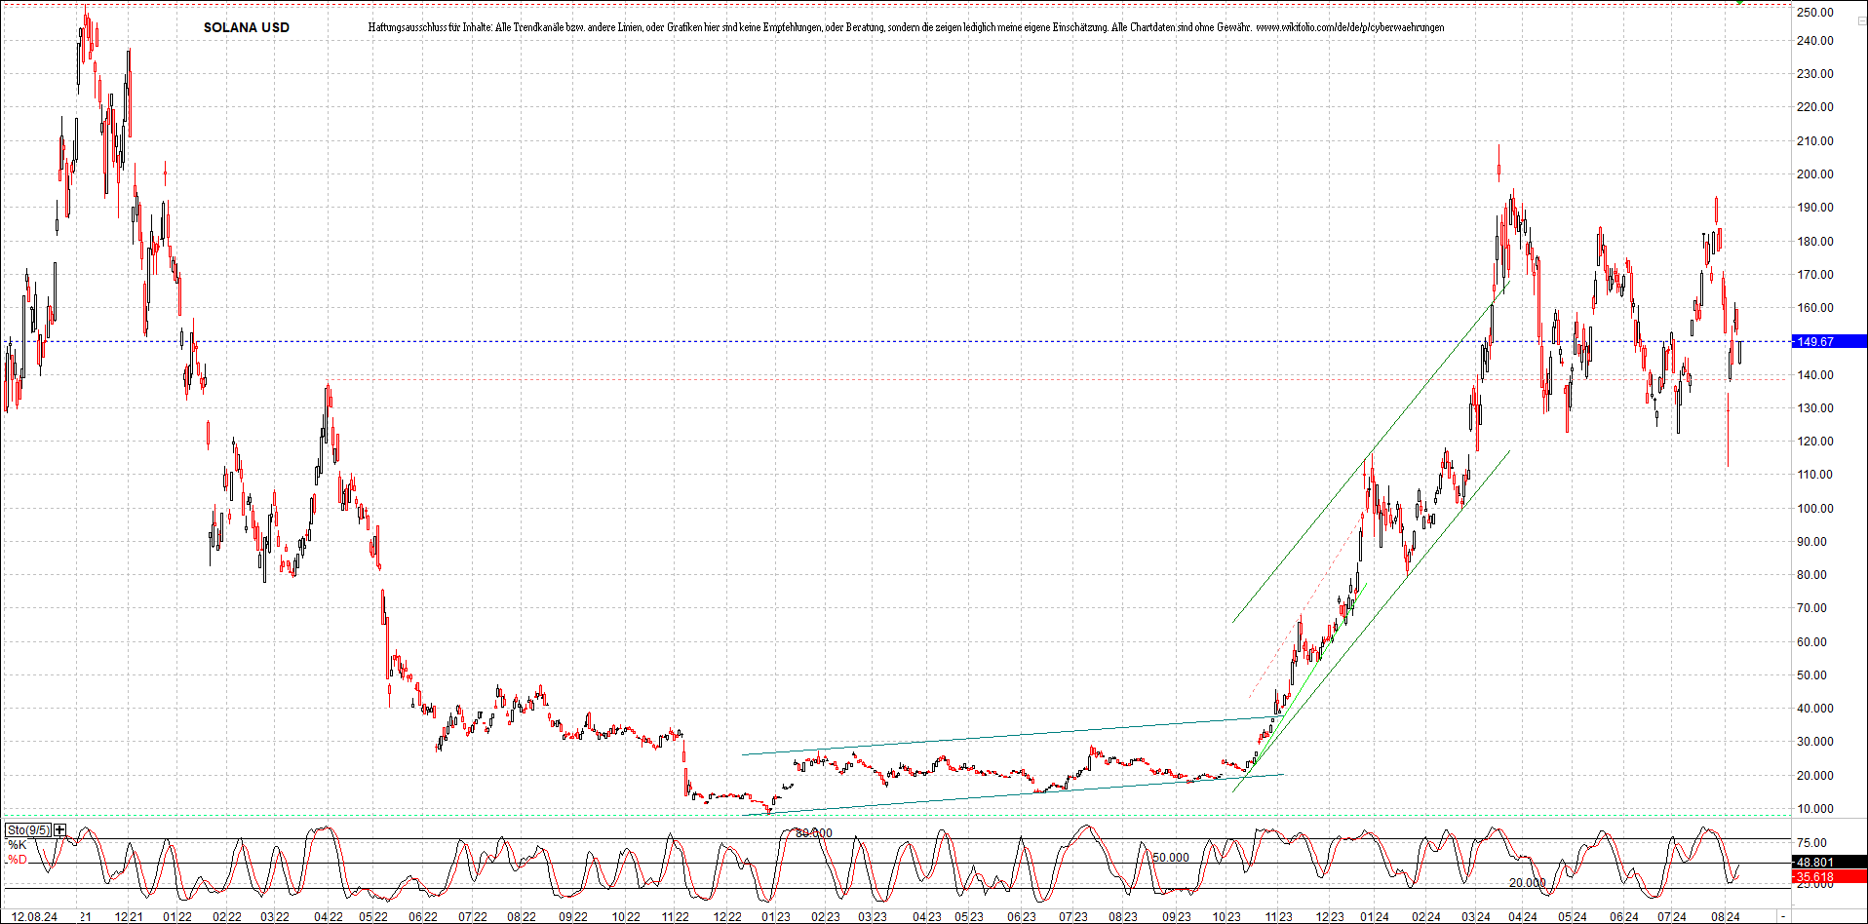This screenshot has width=1868, height=924.
Task: Click the 07 23 date axis label
Action: tap(1072, 917)
